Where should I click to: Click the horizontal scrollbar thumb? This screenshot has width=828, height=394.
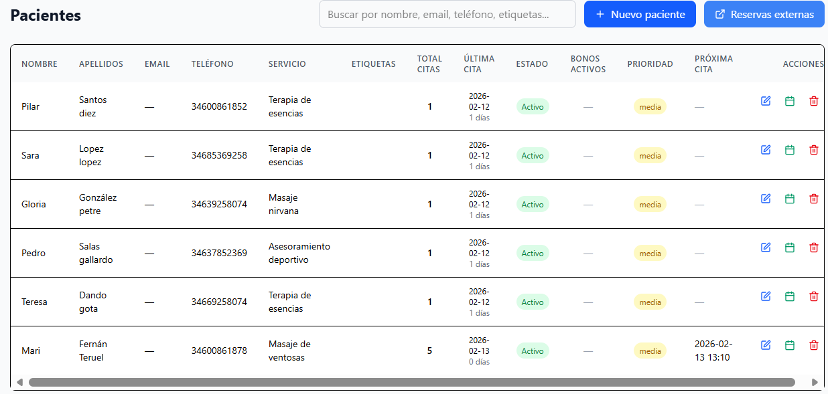[x=411, y=383]
